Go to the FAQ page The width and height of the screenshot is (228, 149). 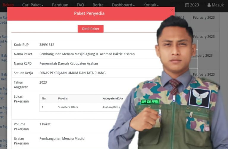(80, 5)
